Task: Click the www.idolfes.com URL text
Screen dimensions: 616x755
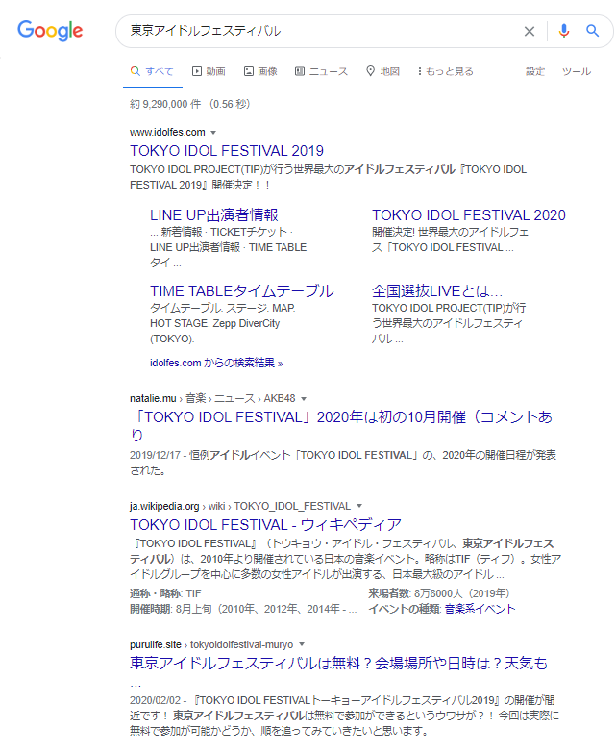Action: click(x=167, y=132)
